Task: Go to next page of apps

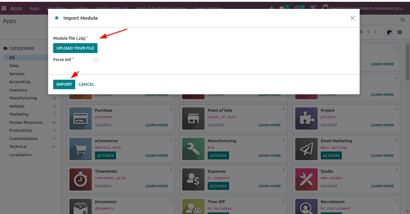Action: pyautogui.click(x=375, y=32)
